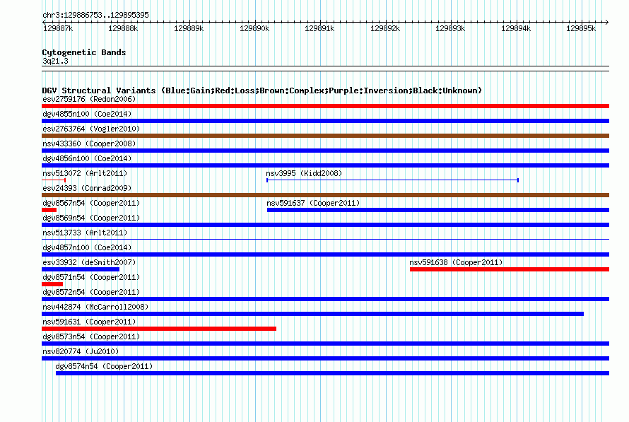Click the Cytogenetic Bands track title
Screen dimensions: 629x422
tap(84, 52)
